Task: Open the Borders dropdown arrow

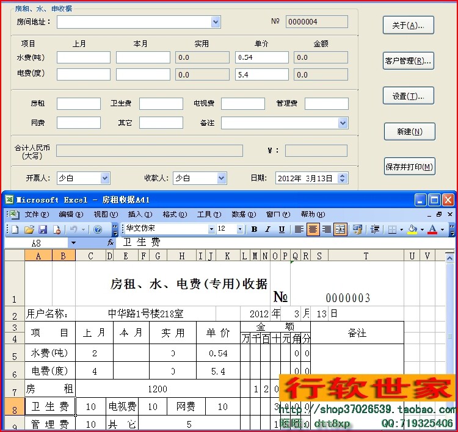Action: click(402, 229)
